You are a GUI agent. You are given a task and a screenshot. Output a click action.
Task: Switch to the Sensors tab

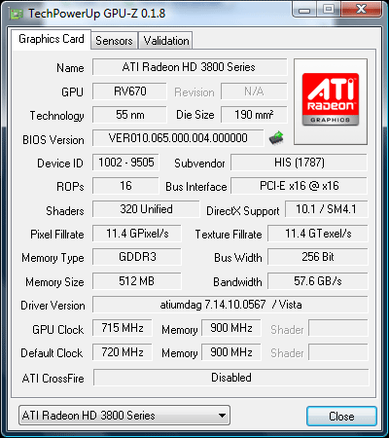[114, 41]
